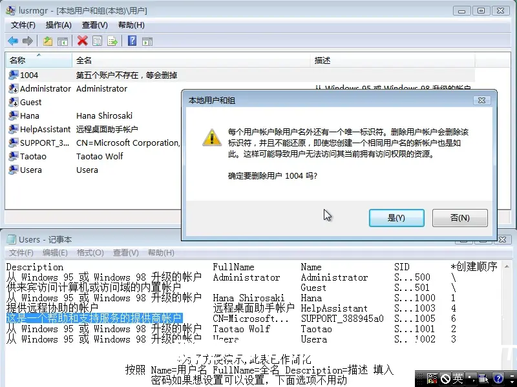Toggle the 英 language mode on IME bar
517x387 pixels.
[458, 379]
